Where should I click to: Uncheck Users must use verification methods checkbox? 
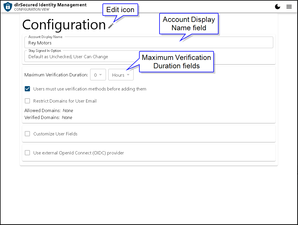click(x=27, y=89)
